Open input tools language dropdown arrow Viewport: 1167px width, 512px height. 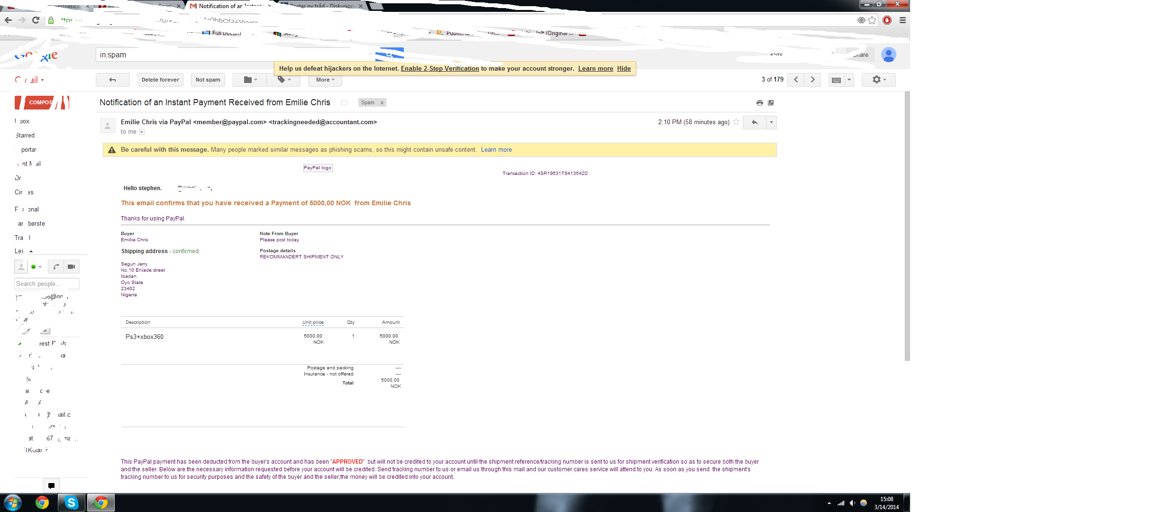click(x=849, y=80)
